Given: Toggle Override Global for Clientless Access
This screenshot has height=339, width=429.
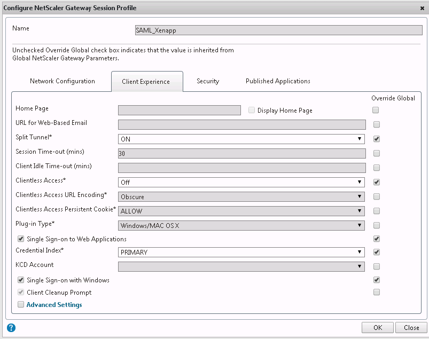Looking at the screenshot, I should point(376,182).
